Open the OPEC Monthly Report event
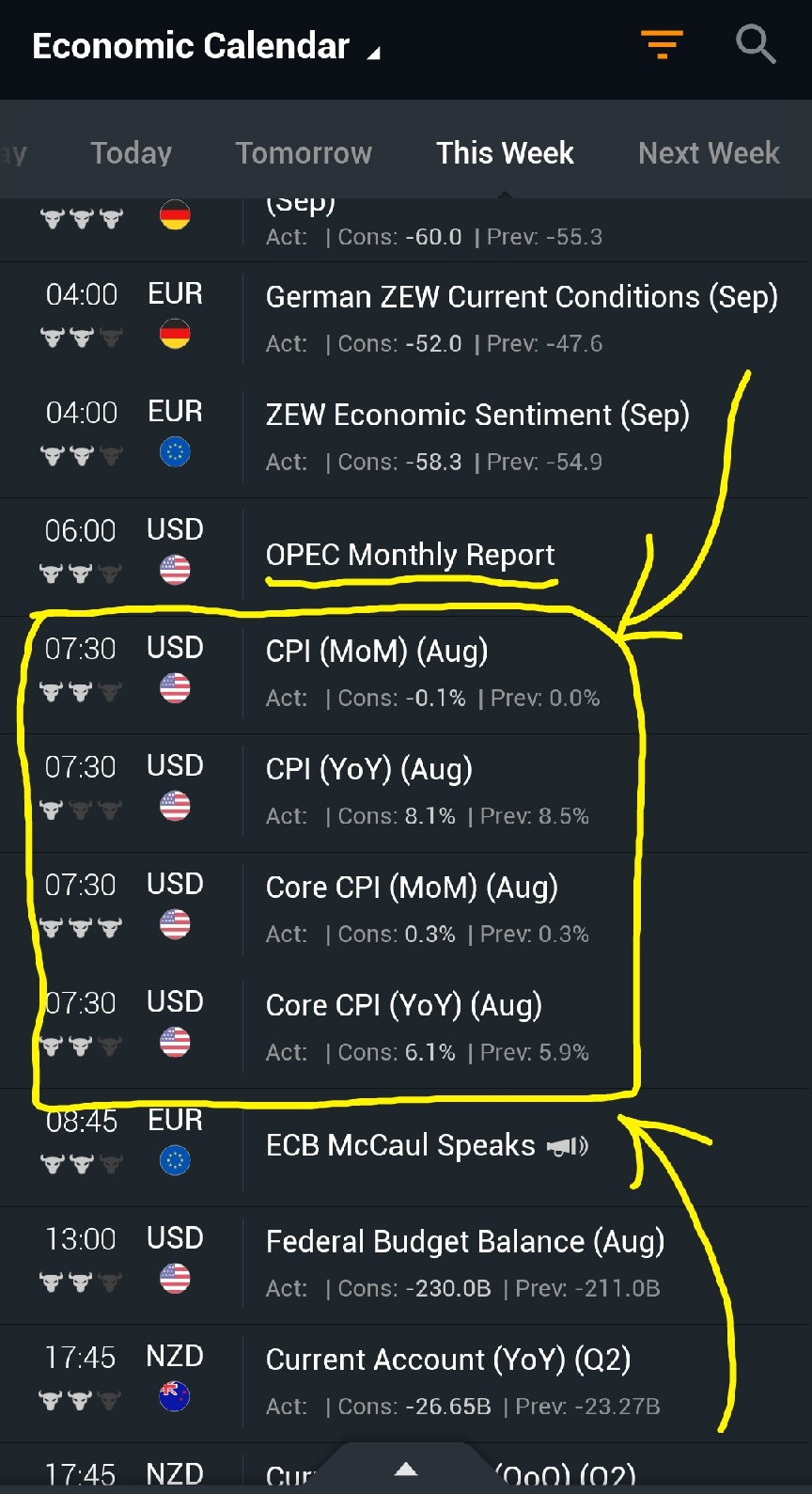 click(411, 555)
